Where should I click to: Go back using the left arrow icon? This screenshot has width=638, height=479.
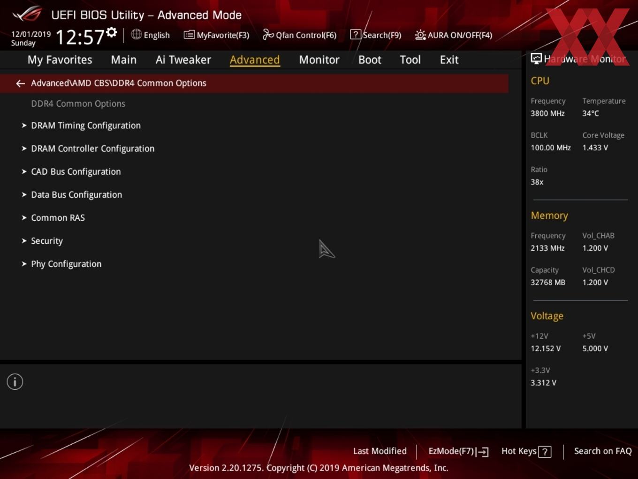[20, 84]
